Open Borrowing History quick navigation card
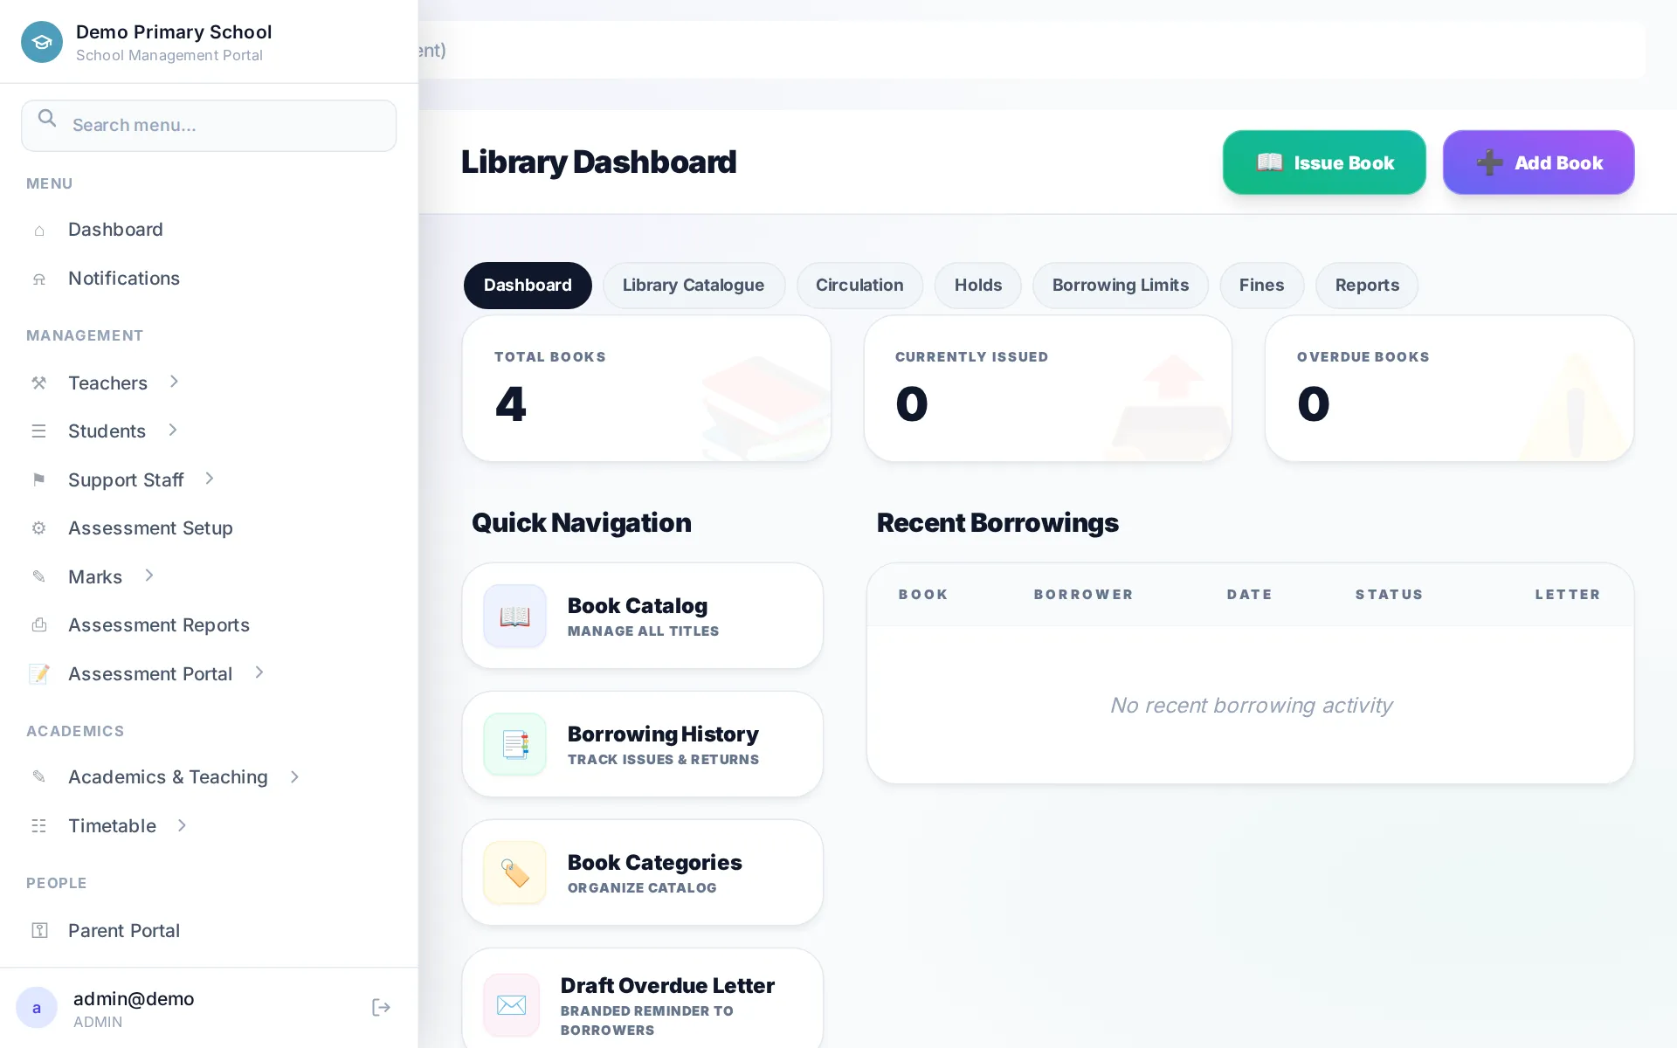This screenshot has width=1677, height=1048. tap(643, 745)
